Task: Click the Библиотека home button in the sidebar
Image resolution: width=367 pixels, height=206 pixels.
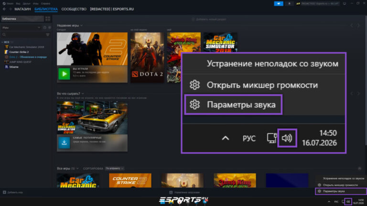Action: (x=22, y=19)
